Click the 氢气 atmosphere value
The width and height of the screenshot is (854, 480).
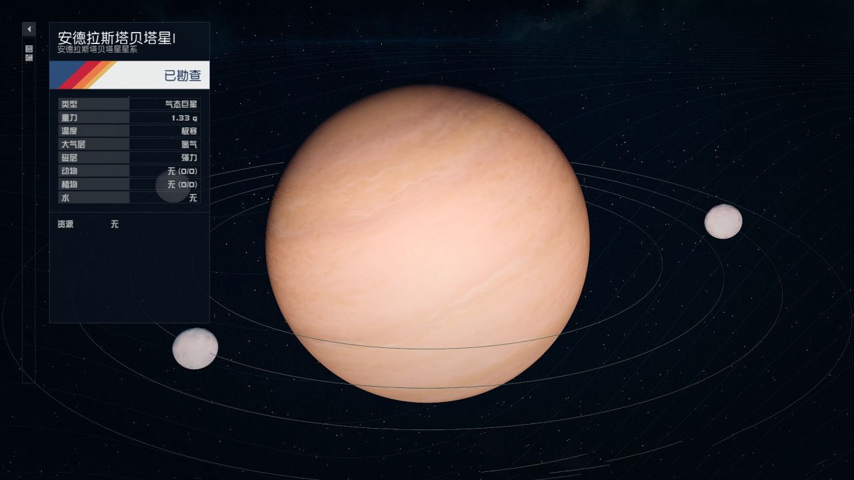(x=189, y=144)
